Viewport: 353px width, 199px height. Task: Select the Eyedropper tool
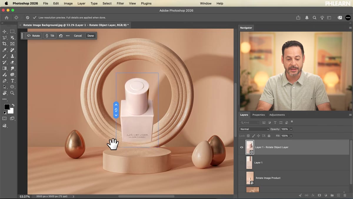pyautogui.click(x=4, y=50)
